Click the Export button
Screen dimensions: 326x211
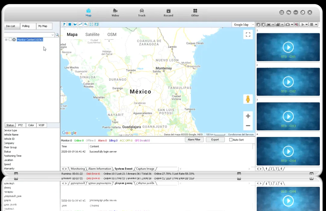(x=215, y=140)
